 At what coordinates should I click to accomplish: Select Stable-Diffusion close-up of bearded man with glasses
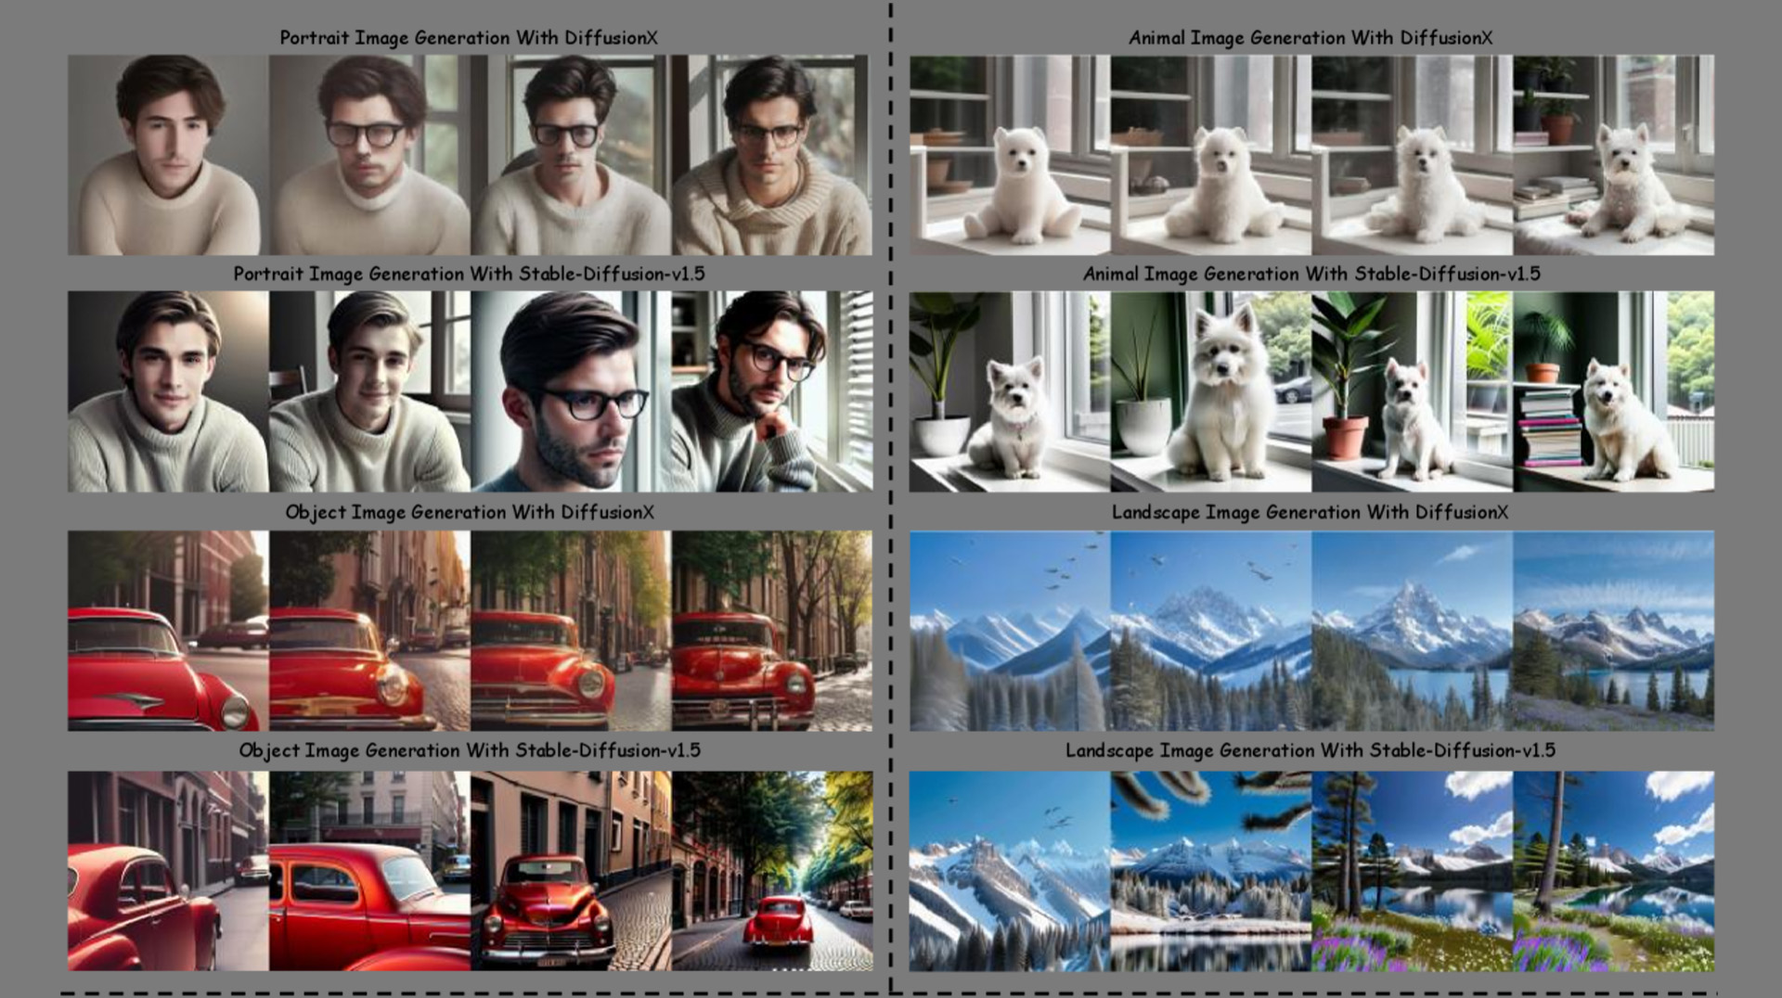point(570,391)
